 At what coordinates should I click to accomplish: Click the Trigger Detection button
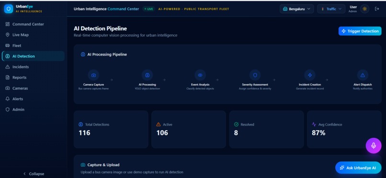tap(360, 31)
